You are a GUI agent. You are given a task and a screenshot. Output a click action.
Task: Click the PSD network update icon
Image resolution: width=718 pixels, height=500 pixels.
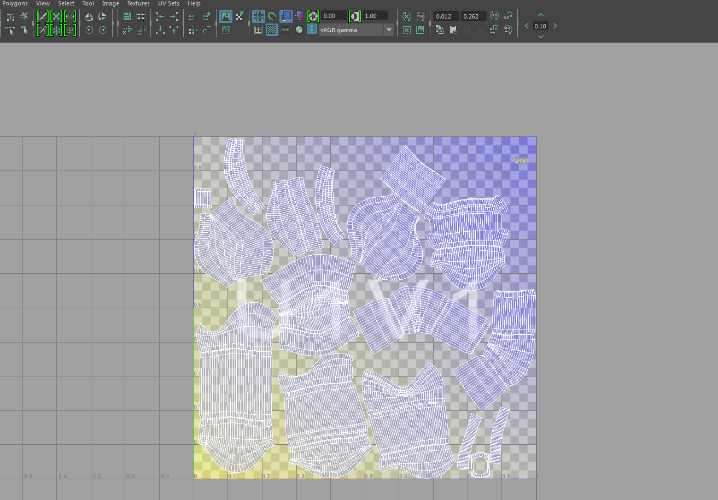420,16
